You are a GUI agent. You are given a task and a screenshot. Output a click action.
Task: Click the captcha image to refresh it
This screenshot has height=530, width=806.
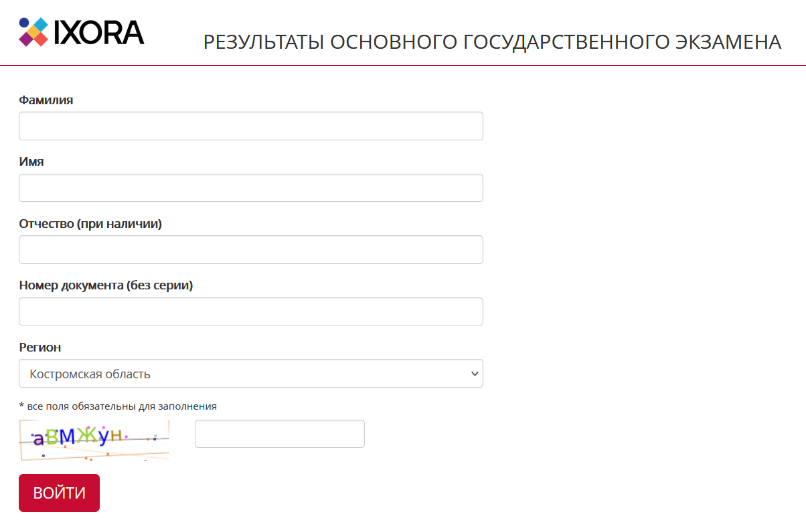pos(94,440)
